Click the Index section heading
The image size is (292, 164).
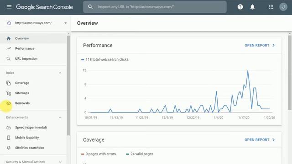pyautogui.click(x=10, y=73)
